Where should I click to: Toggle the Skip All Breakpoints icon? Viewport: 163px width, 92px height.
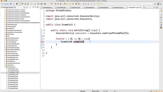(x=14, y=4)
